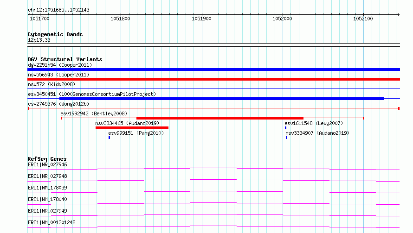This screenshot has height=233, width=413.
Task: Open the ERC1|NR_027949 transcript
Action: [47, 211]
